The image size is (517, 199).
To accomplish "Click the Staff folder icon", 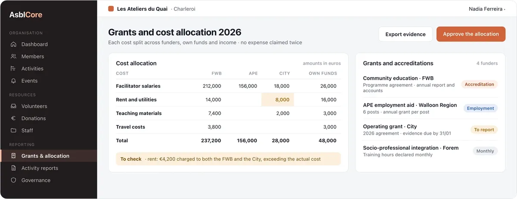I will point(13,130).
